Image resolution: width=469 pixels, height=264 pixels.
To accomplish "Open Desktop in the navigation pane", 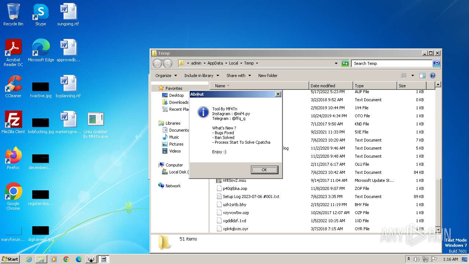I will point(176,95).
